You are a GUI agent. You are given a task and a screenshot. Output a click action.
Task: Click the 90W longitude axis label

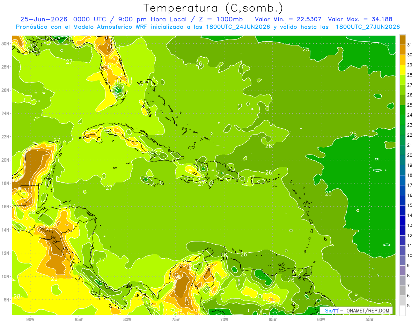pos(30,319)
